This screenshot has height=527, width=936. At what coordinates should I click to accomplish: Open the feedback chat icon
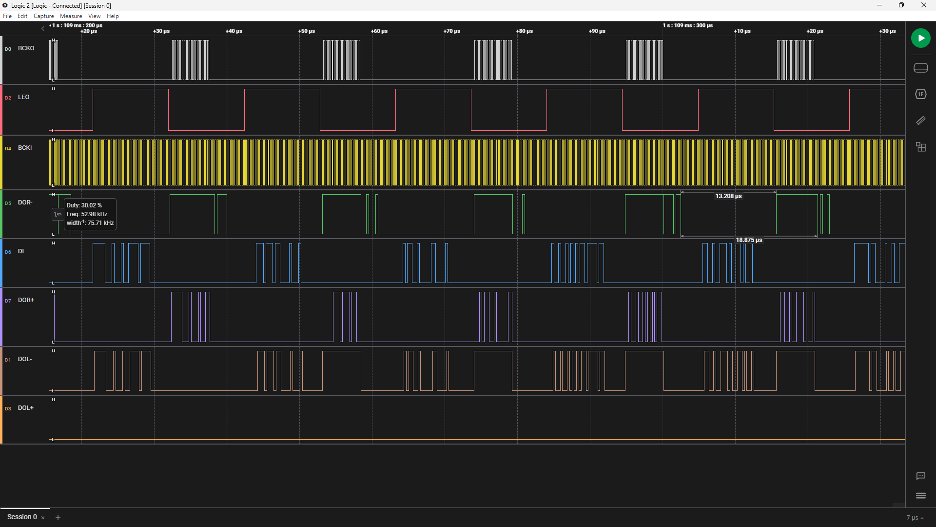coord(920,476)
